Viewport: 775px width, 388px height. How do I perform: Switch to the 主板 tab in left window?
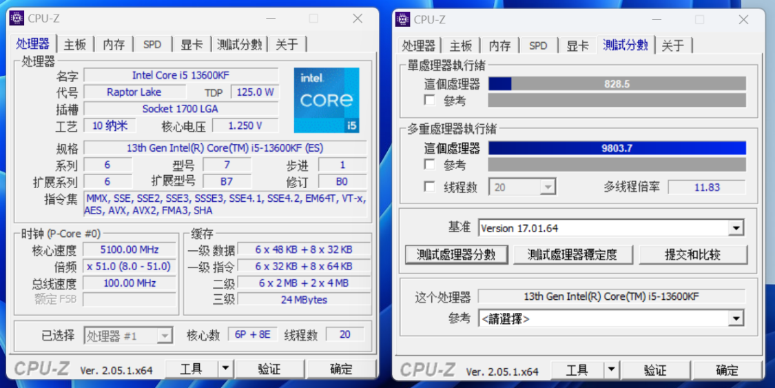click(75, 45)
